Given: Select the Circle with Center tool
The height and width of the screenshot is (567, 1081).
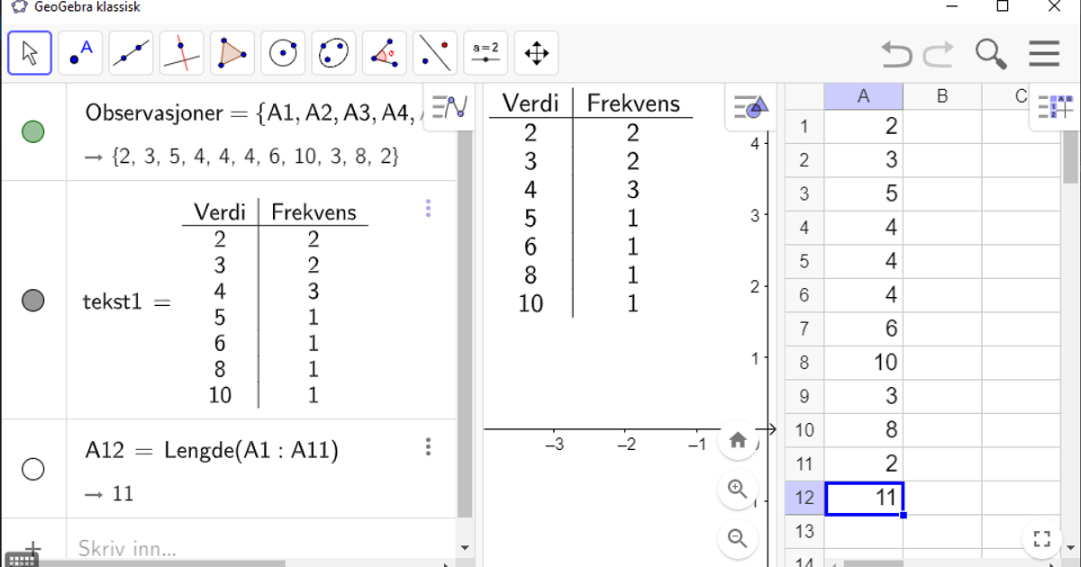Looking at the screenshot, I should (x=283, y=52).
